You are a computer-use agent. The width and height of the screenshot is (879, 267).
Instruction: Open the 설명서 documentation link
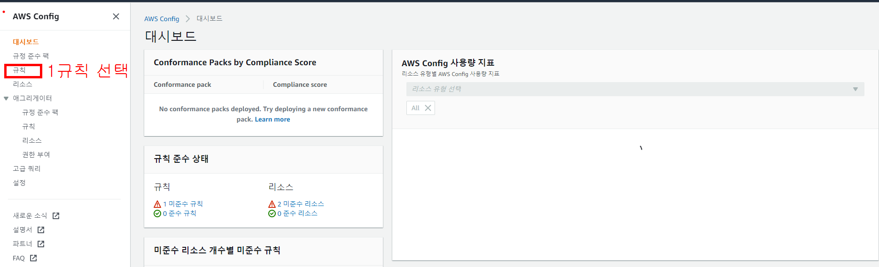[23, 229]
